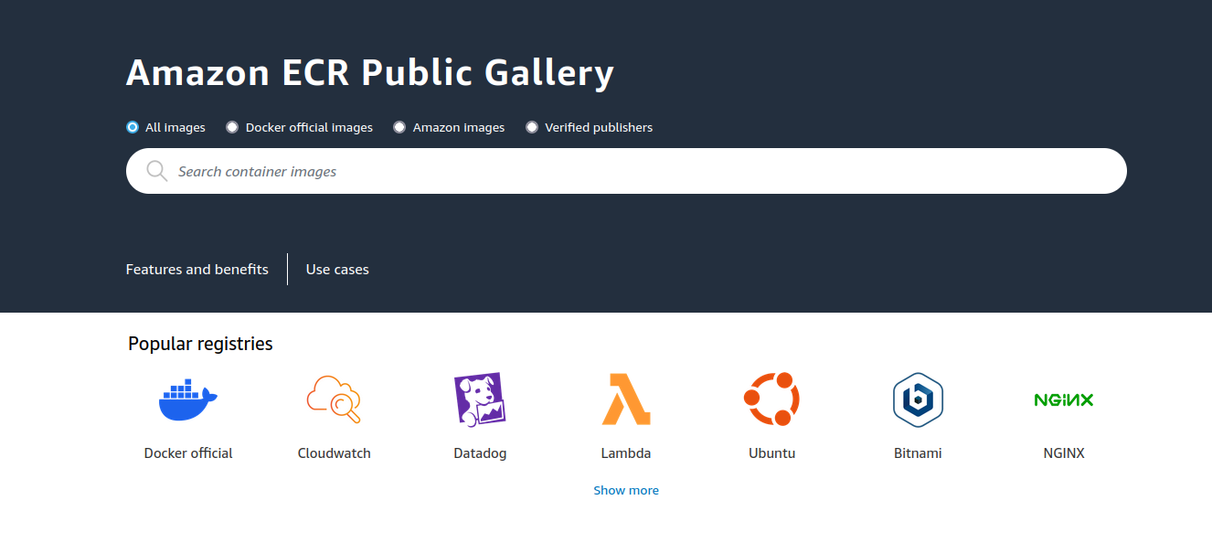Open the Ubuntu registry logo
The width and height of the screenshot is (1212, 543).
771,399
